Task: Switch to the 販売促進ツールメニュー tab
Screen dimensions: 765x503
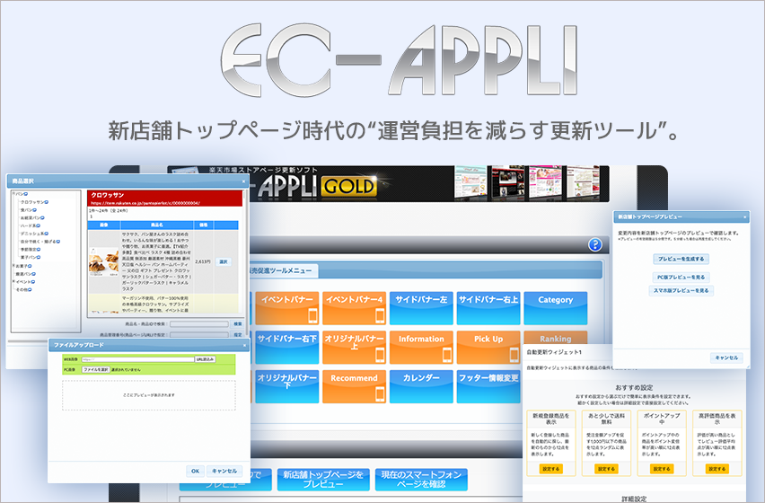Action: tap(281, 270)
